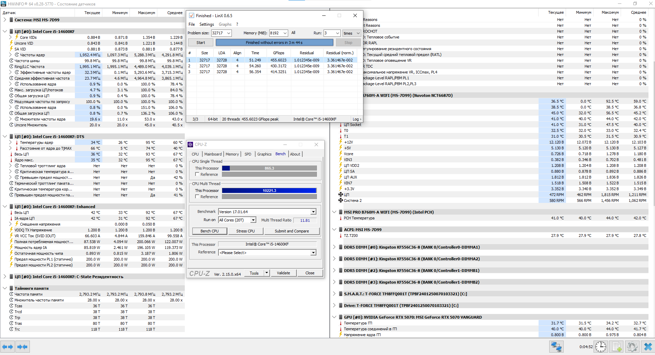Click Submit and Compare button
This screenshot has width=655, height=355.
(292, 231)
